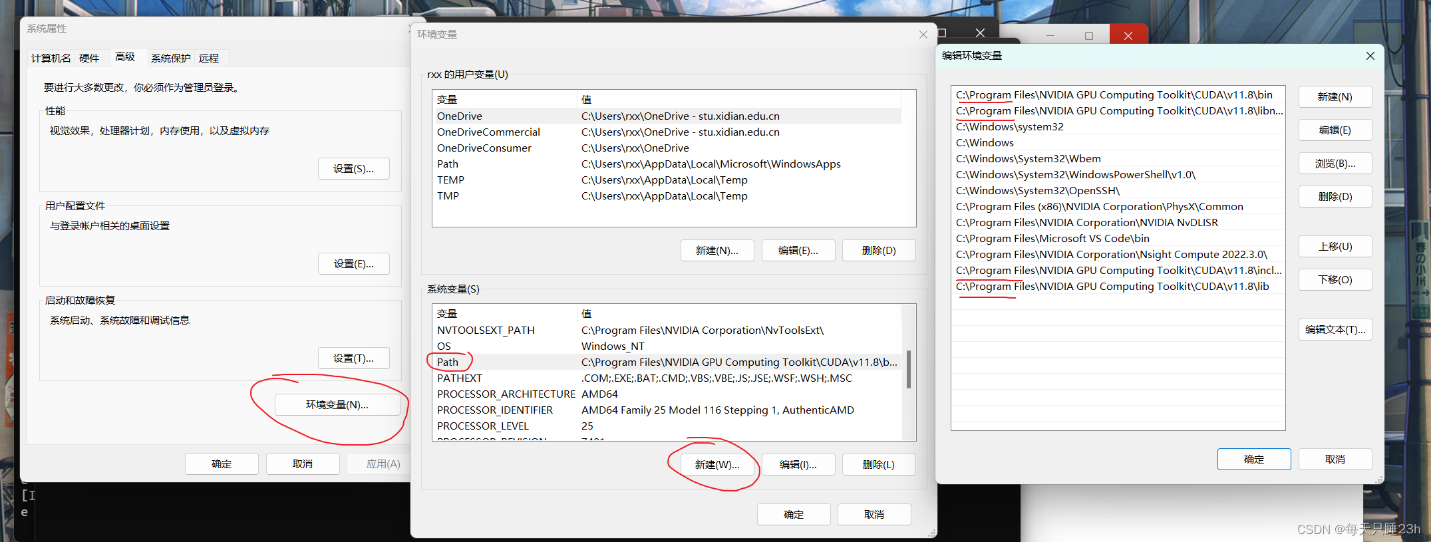Click 设置(E)... for 用户配置文件

[x=354, y=264]
